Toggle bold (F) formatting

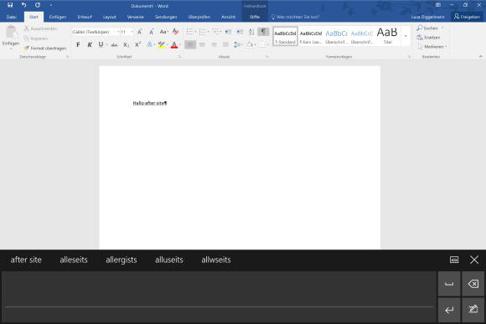(x=78, y=45)
